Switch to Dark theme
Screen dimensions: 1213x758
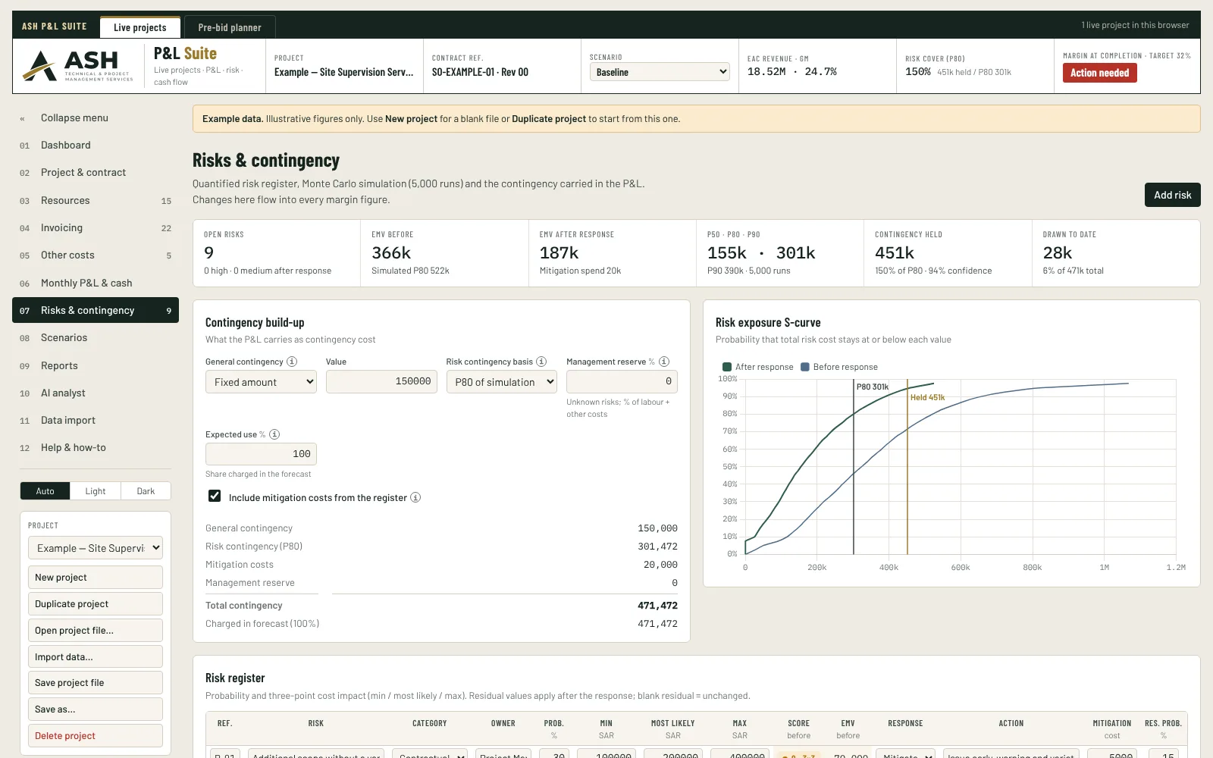[x=146, y=491]
